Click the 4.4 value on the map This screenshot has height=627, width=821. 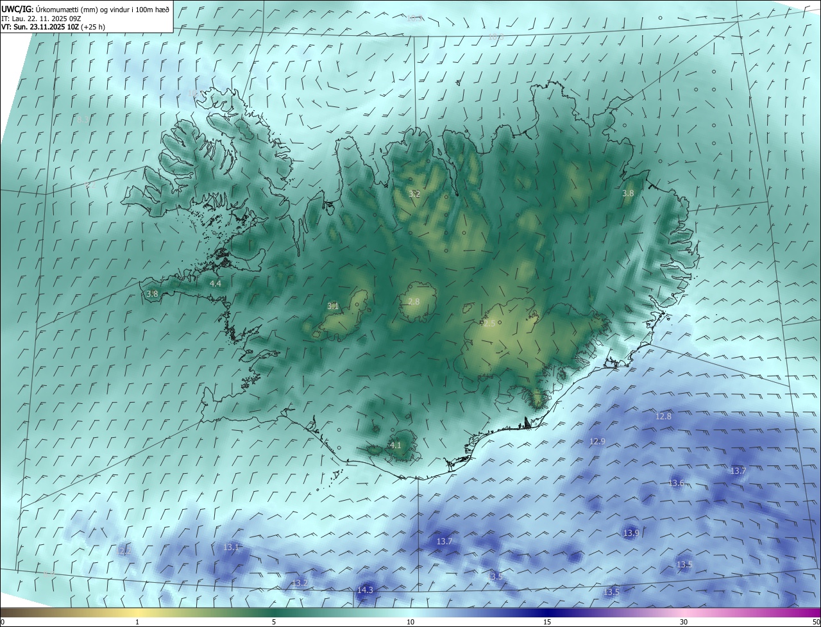pyautogui.click(x=216, y=283)
